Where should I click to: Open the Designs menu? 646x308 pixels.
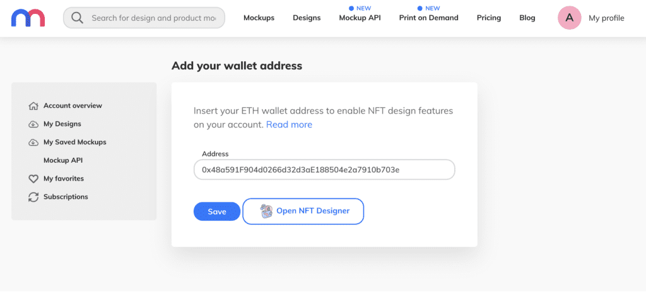pos(307,18)
